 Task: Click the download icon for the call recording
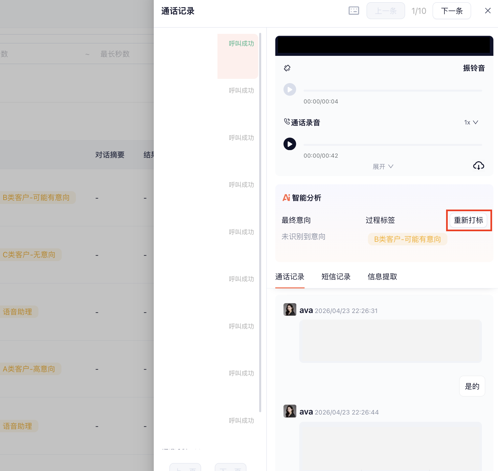[x=479, y=166]
